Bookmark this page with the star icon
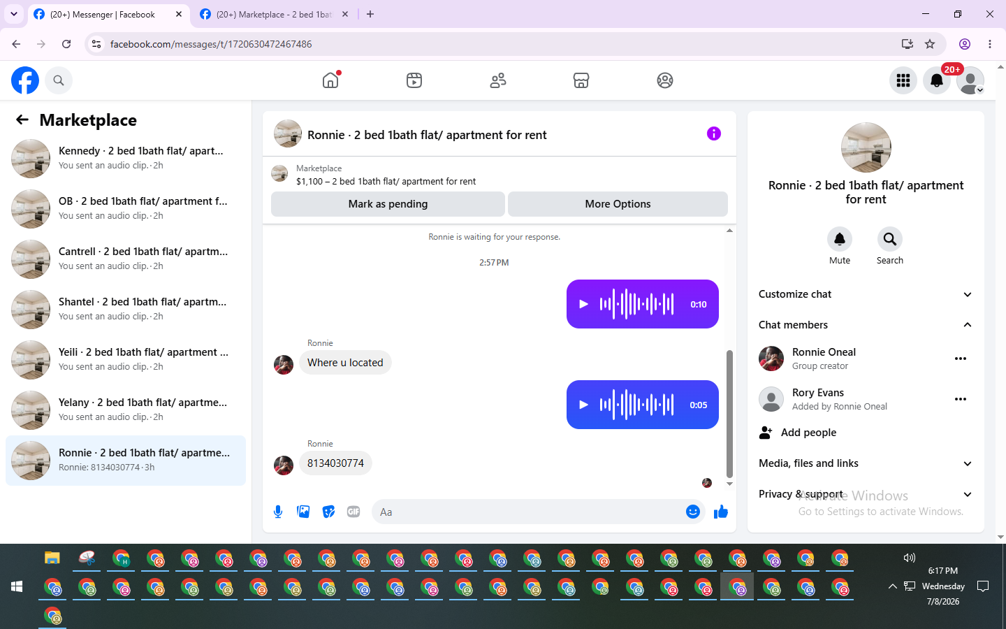Viewport: 1006px width, 629px height. 930,44
